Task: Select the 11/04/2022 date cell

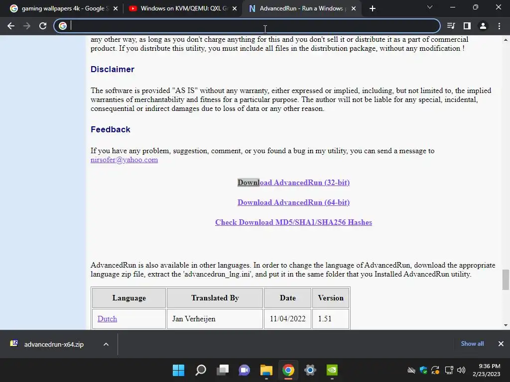Action: pyautogui.click(x=287, y=319)
